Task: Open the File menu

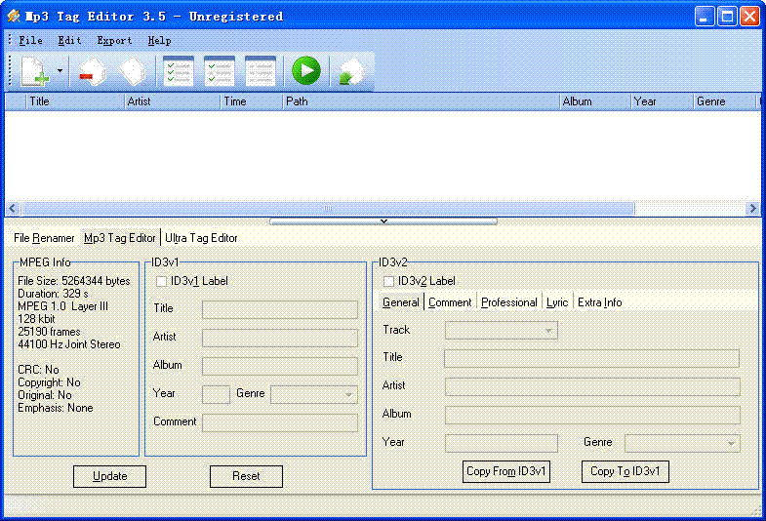Action: (31, 41)
